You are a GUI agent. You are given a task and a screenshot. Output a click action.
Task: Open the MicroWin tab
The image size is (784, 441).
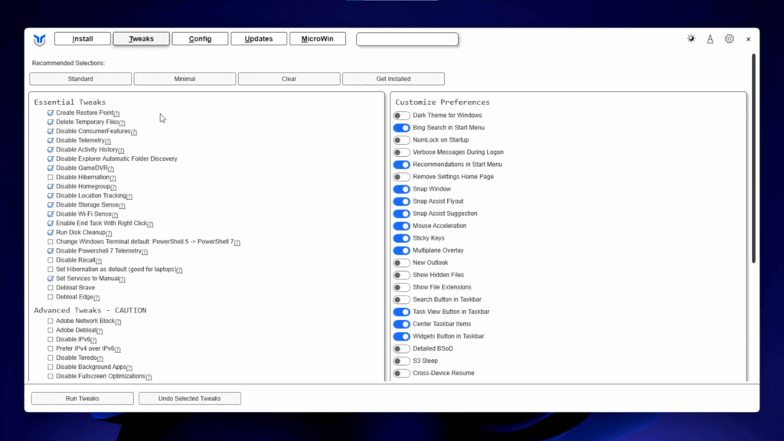point(317,39)
